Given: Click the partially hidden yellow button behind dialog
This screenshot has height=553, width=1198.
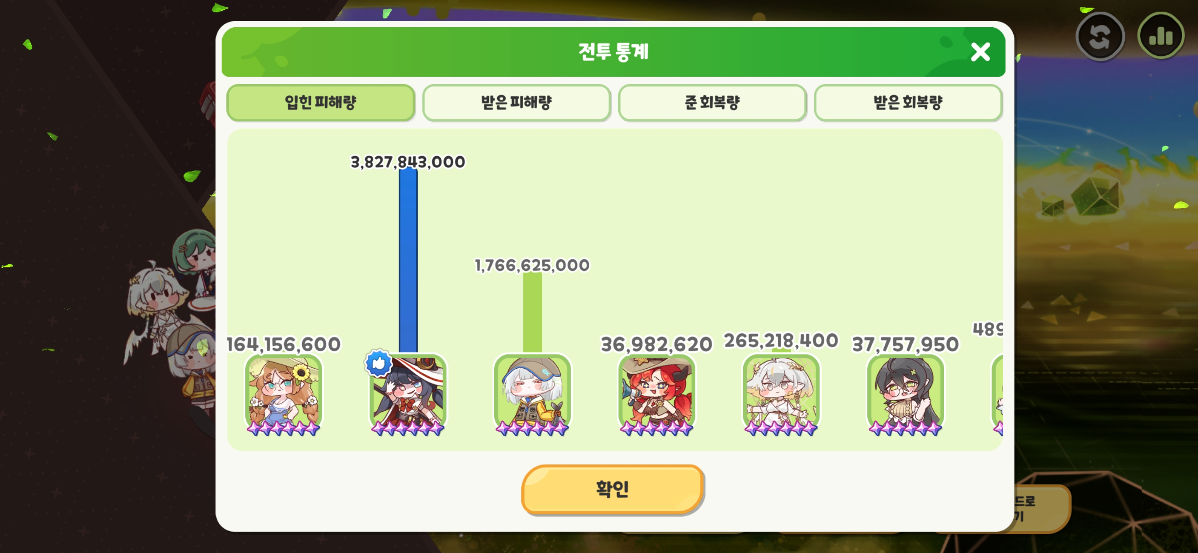Looking at the screenshot, I should click(x=1041, y=508).
